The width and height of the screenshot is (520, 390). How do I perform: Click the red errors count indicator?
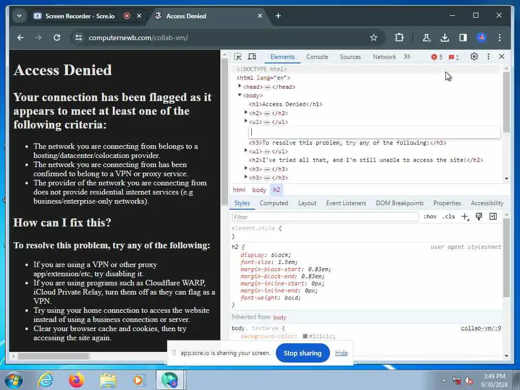pyautogui.click(x=437, y=57)
